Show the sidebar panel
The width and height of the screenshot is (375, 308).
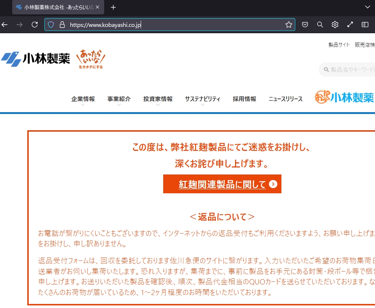(x=365, y=25)
